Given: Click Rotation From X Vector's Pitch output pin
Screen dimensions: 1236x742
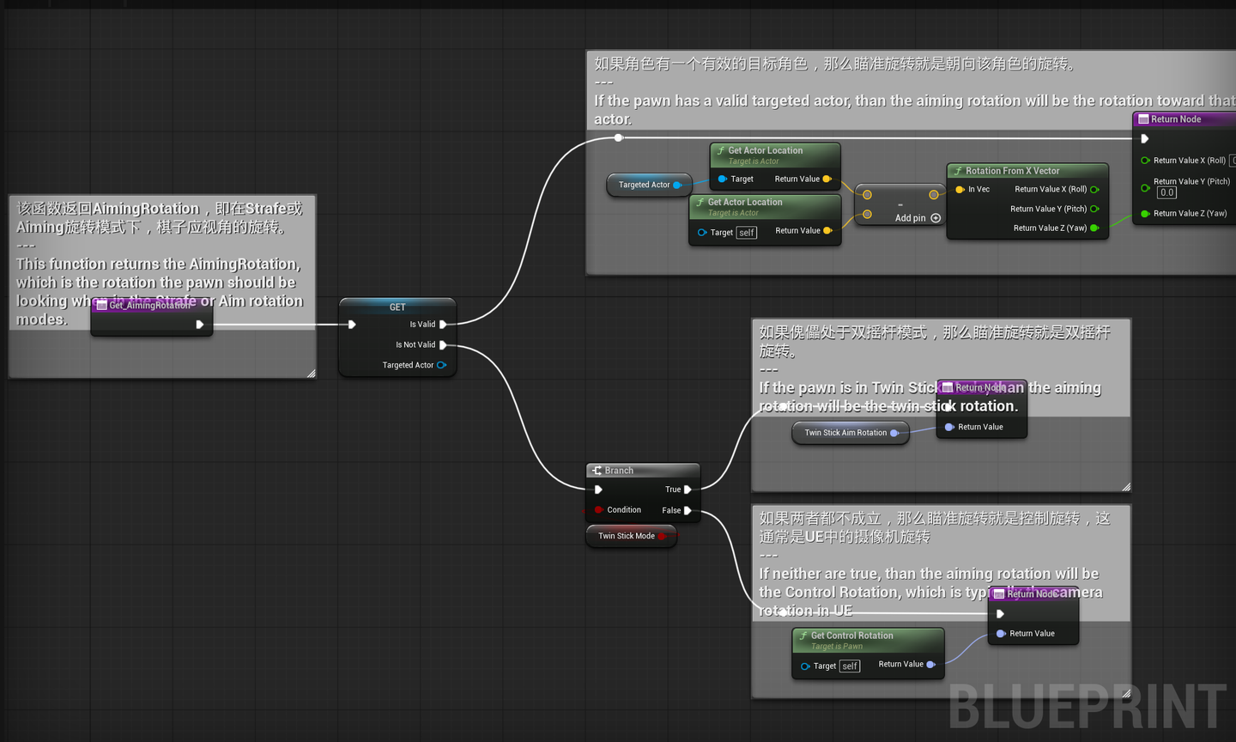Looking at the screenshot, I should pyautogui.click(x=1094, y=209).
